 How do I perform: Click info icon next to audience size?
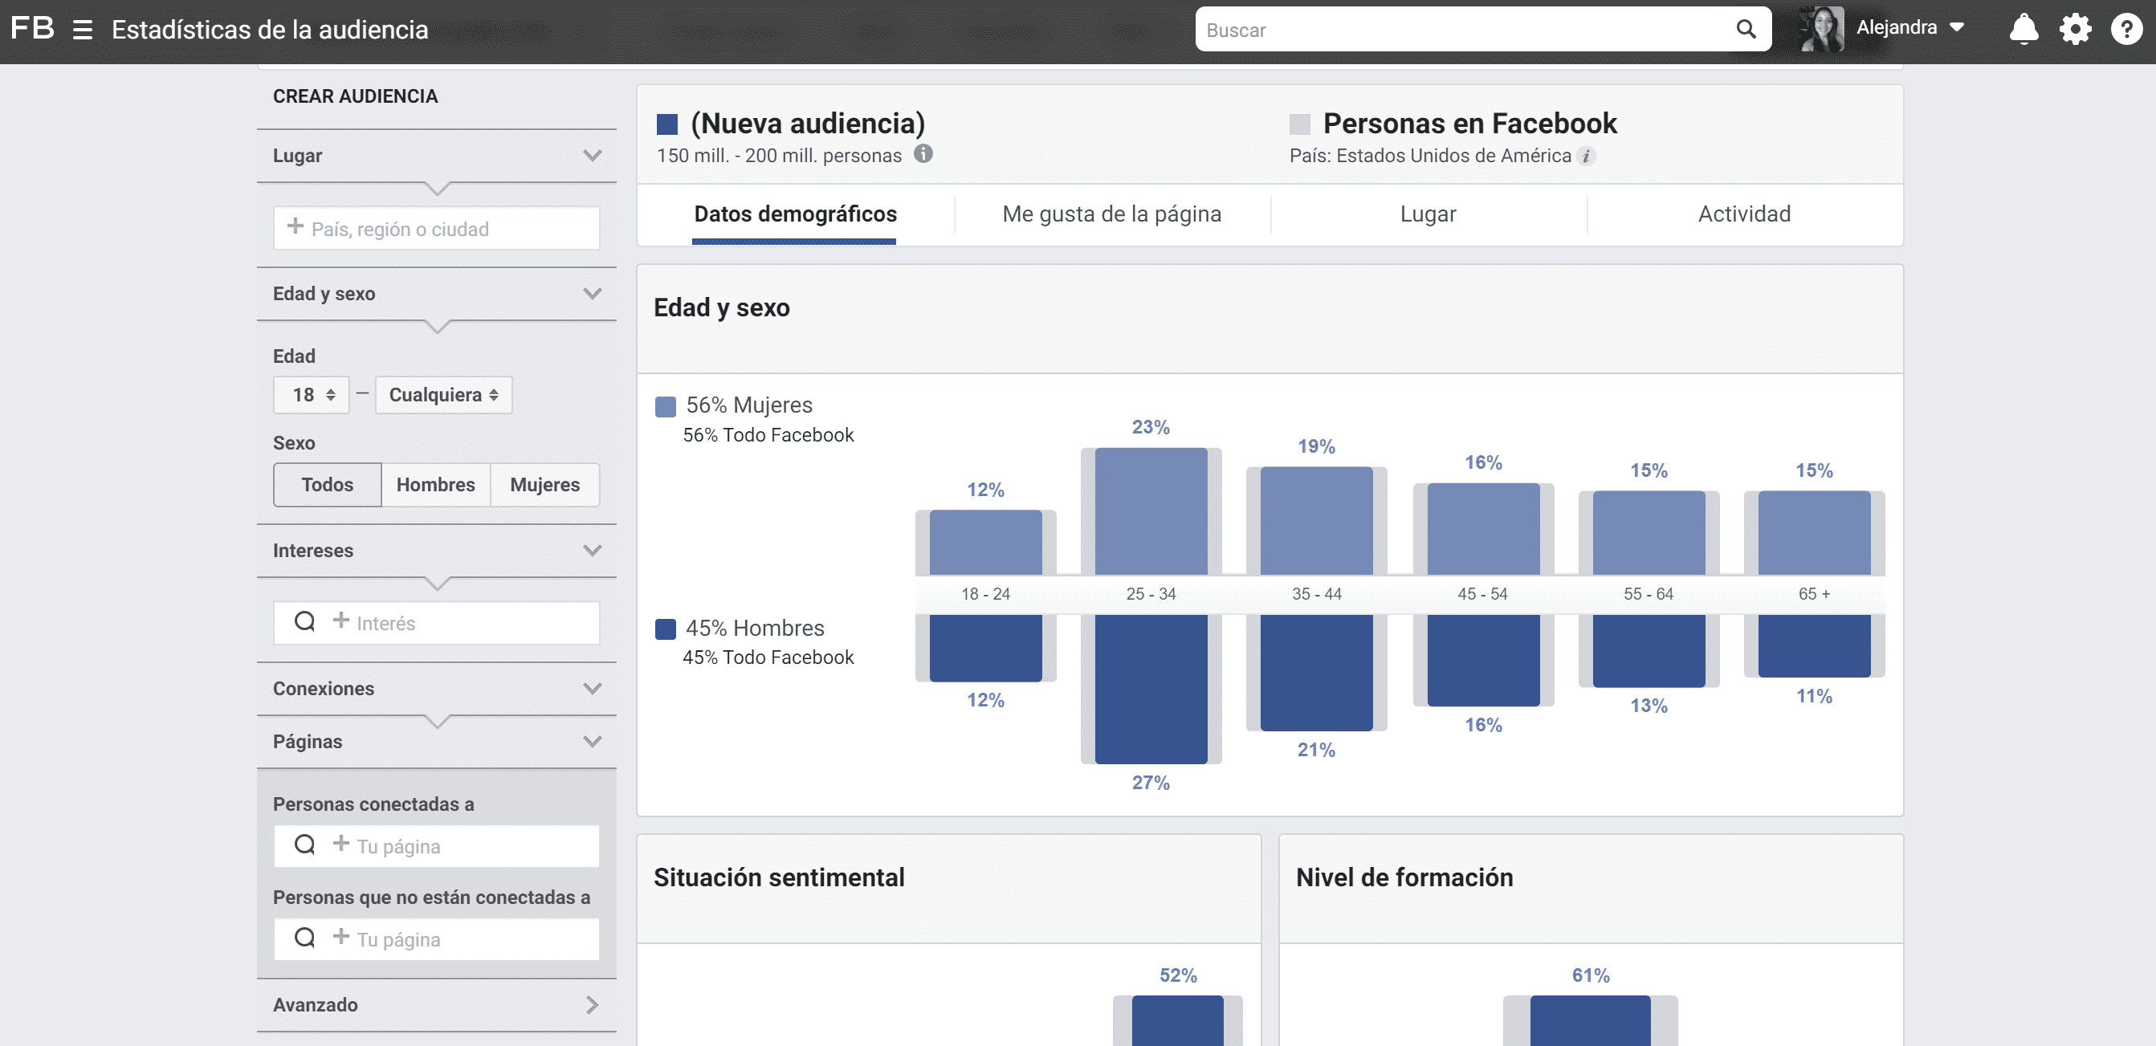[923, 154]
